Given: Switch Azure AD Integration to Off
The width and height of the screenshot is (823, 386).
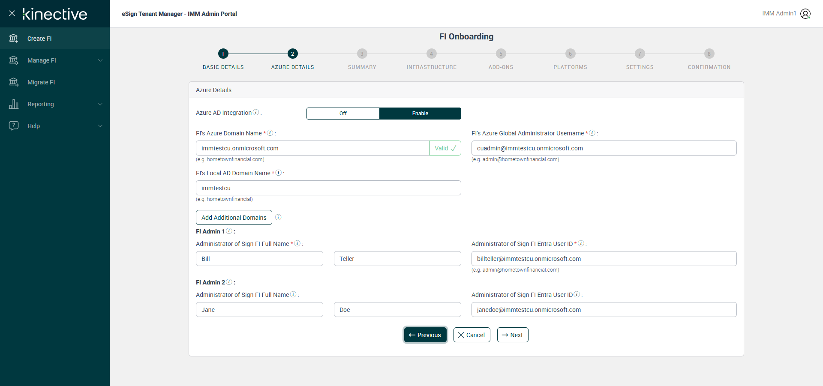Looking at the screenshot, I should (x=343, y=114).
